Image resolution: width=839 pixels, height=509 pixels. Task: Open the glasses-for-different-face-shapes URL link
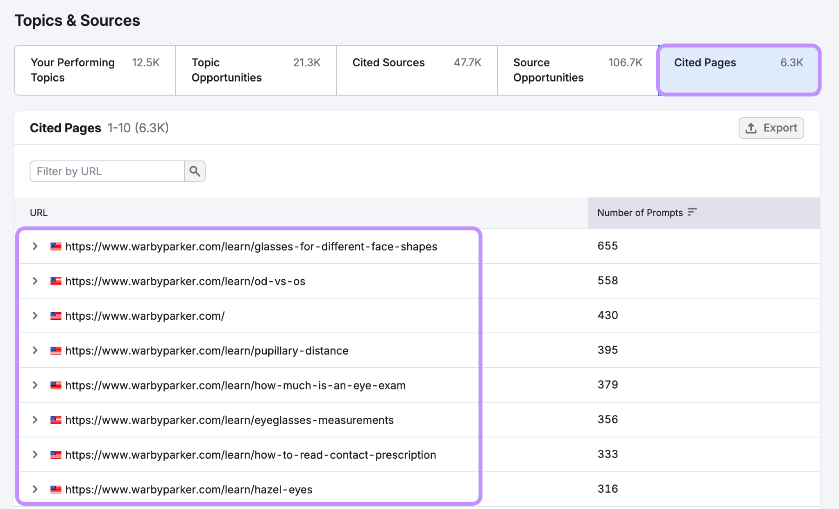251,247
